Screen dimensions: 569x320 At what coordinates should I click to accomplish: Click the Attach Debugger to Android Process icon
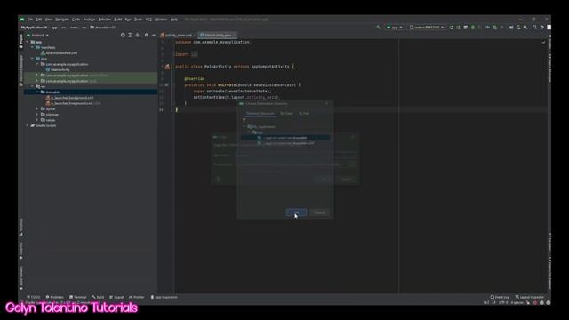click(x=494, y=28)
